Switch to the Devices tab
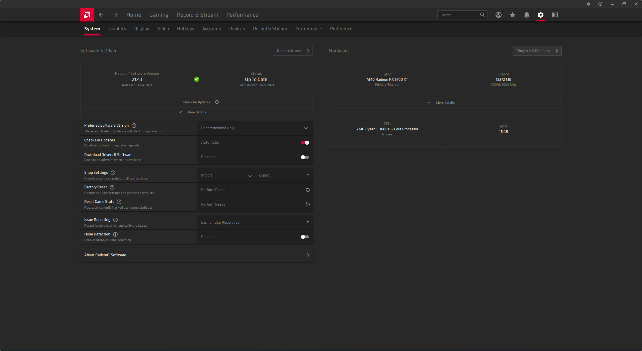Screen dimensions: 642x351 [x=237, y=29]
